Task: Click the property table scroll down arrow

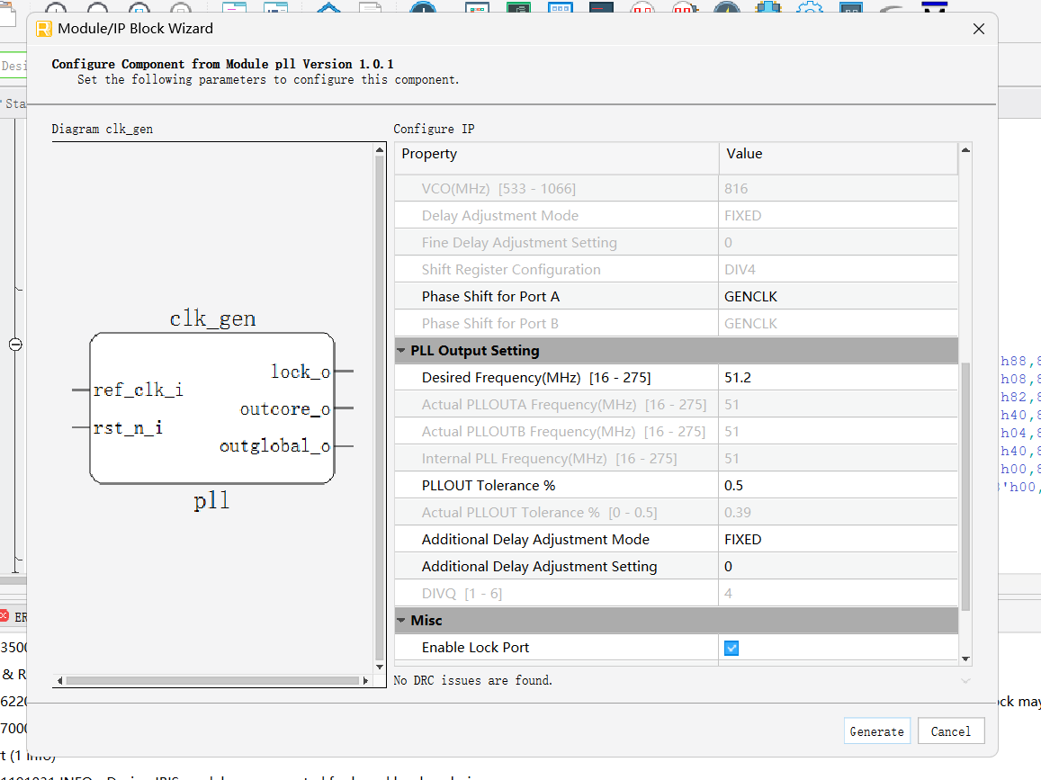Action: (965, 659)
